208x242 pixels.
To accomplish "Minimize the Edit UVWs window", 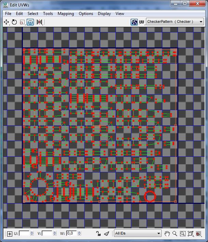I will pos(176,4).
